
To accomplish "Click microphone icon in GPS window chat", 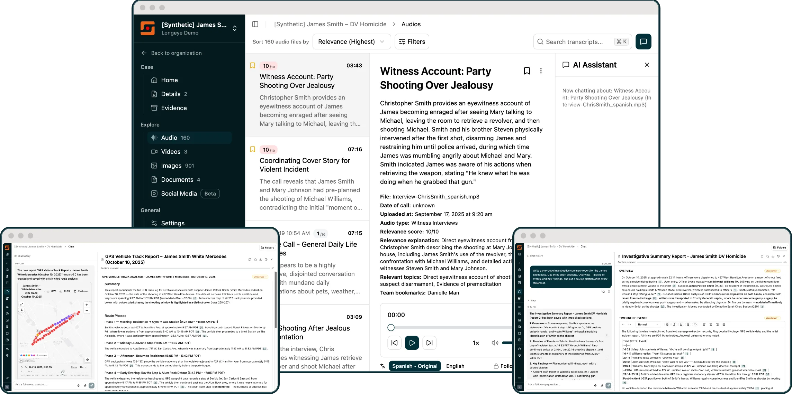I will pos(79,385).
